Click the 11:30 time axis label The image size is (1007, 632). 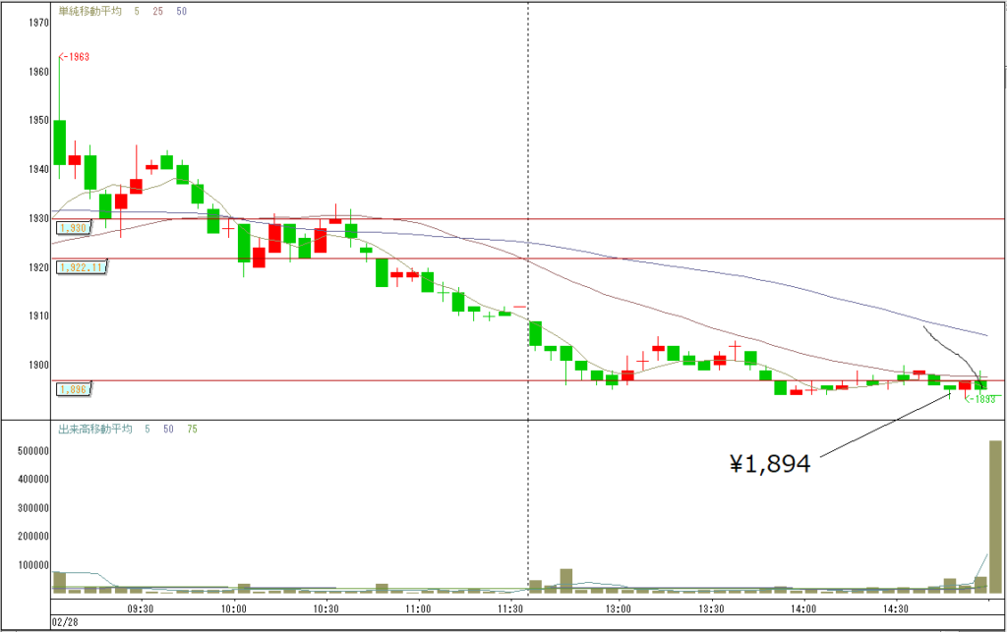pos(510,608)
